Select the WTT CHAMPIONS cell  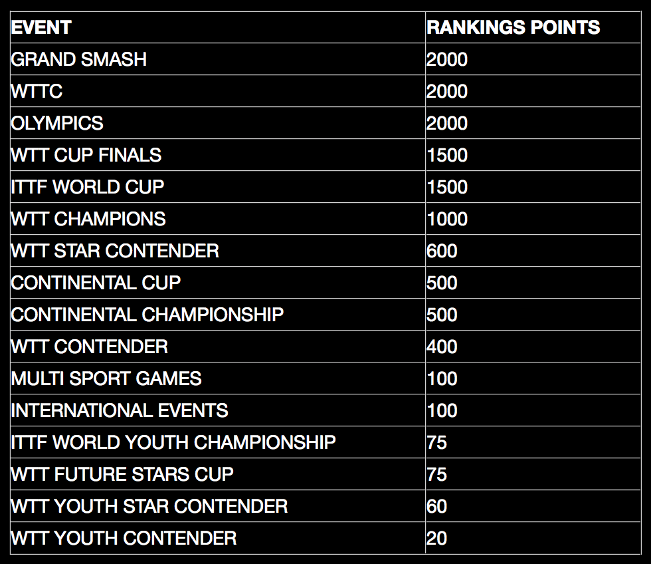click(x=88, y=219)
